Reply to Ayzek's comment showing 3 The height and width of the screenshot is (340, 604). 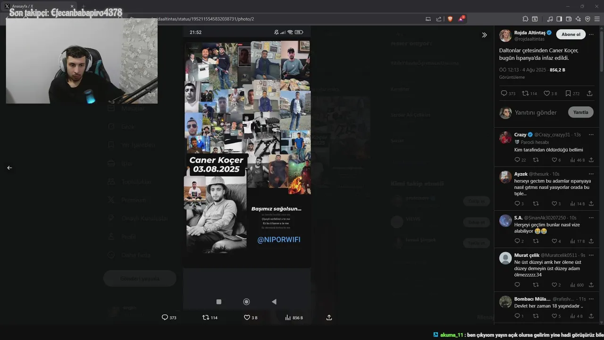pos(519,204)
